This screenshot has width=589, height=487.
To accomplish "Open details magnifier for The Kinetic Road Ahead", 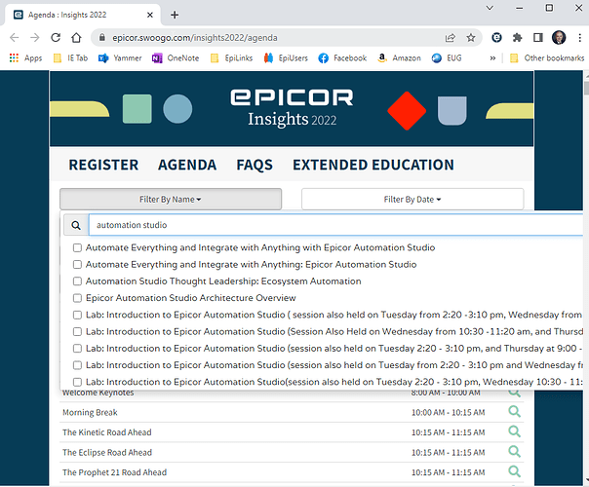I will tap(514, 431).
